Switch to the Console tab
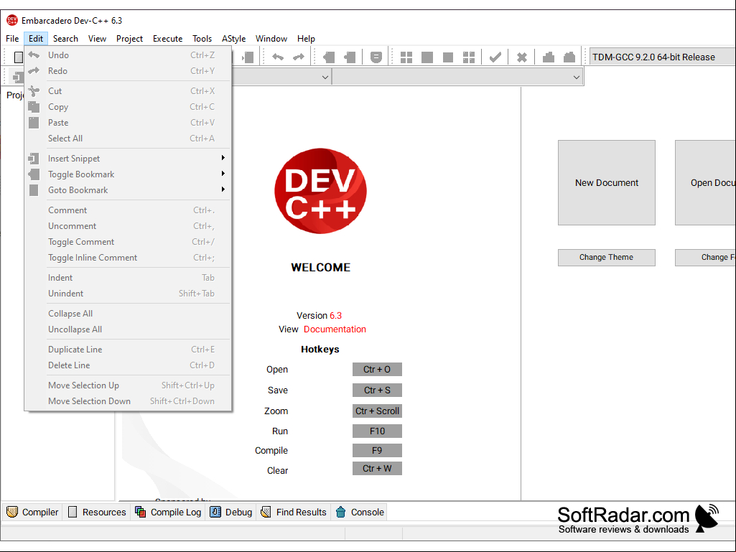The width and height of the screenshot is (736, 552). click(x=360, y=512)
